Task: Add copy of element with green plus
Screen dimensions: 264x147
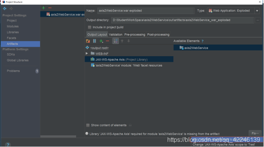Action: (x=101, y=41)
